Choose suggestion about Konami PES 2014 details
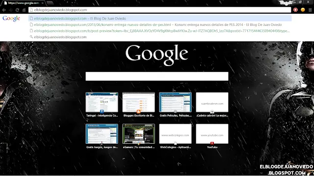The width and height of the screenshot is (314, 176). point(160,24)
